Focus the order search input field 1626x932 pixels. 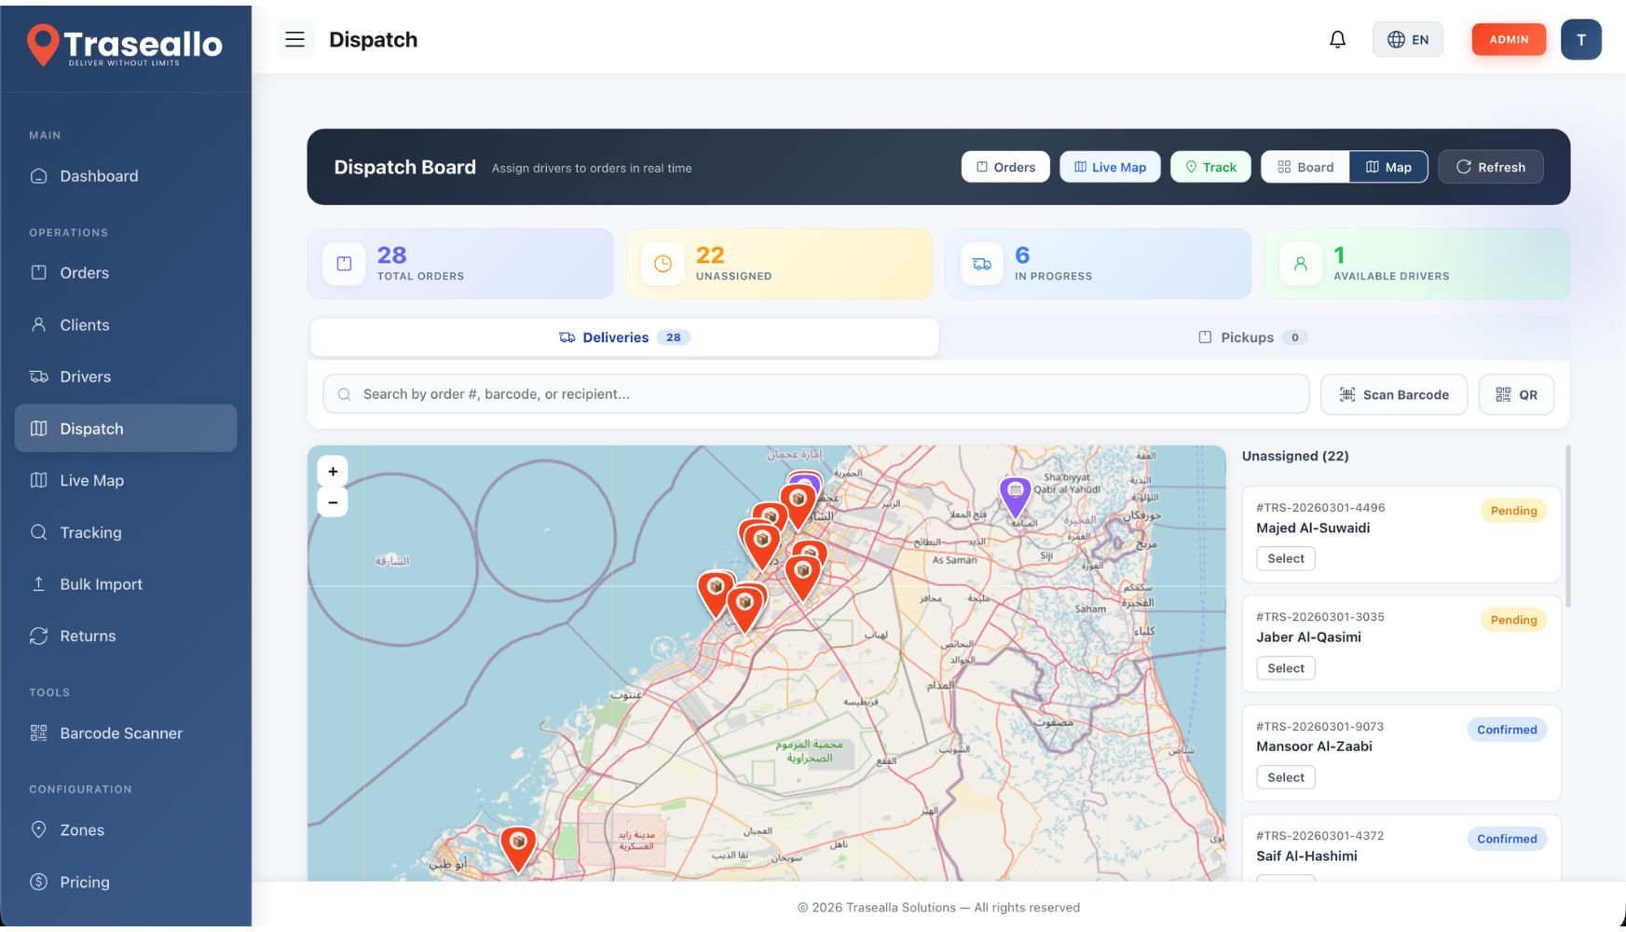[x=815, y=394]
